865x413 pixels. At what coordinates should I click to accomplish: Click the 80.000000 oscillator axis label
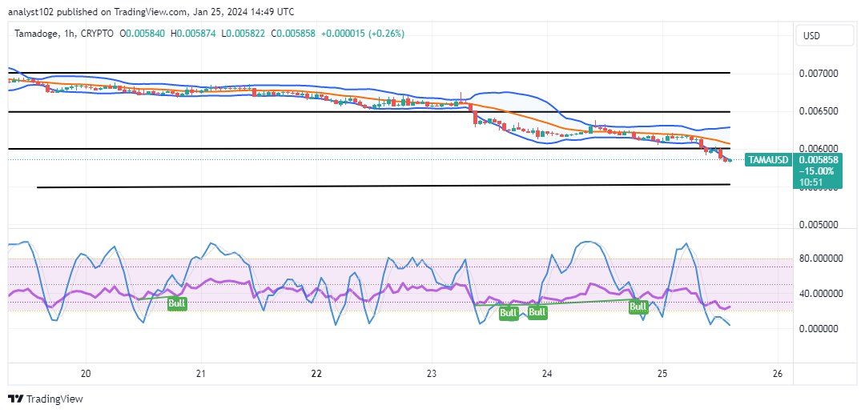[819, 258]
